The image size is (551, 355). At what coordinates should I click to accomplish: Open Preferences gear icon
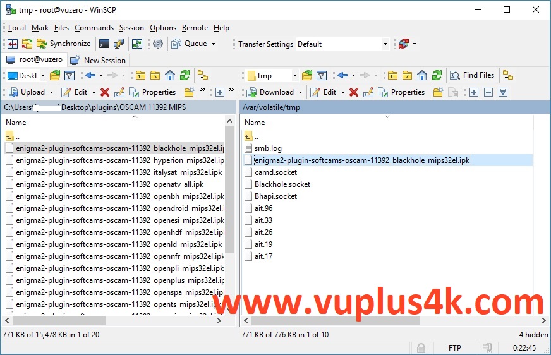(158, 44)
